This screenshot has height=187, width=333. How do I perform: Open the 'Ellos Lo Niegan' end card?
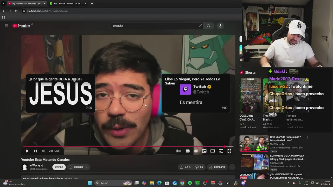196,93
